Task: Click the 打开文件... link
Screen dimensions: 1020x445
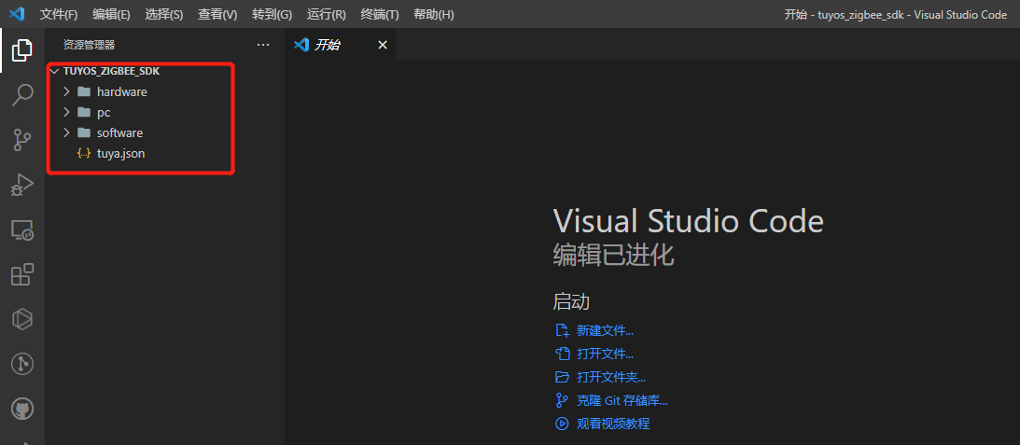Action: click(605, 354)
